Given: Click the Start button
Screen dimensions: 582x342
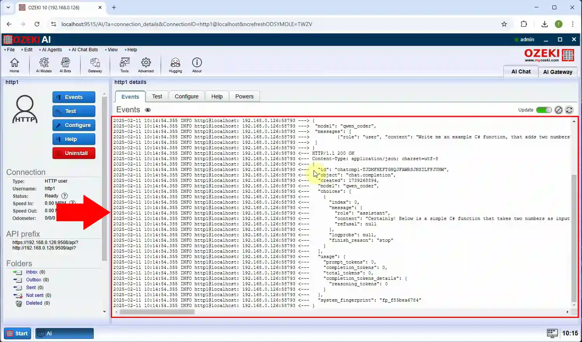Looking at the screenshot, I should 18,333.
